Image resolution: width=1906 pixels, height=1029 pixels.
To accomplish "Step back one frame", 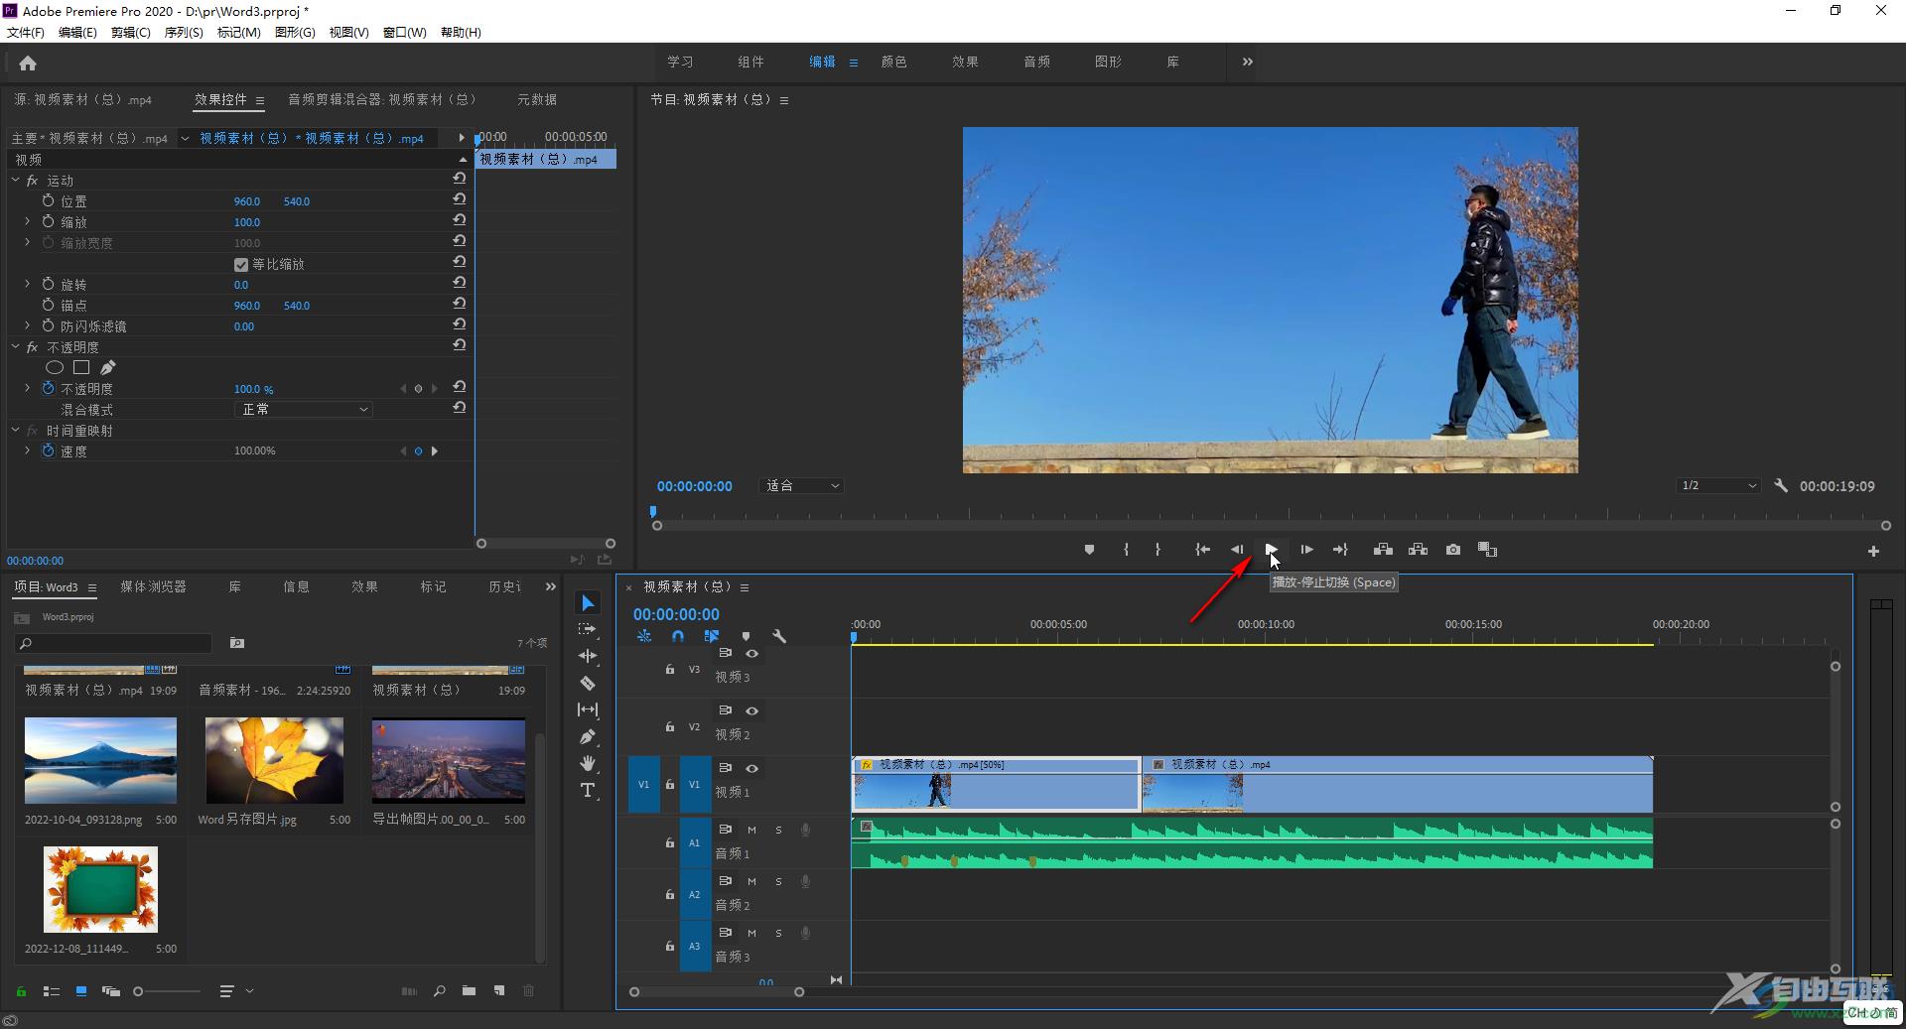I will coord(1237,550).
